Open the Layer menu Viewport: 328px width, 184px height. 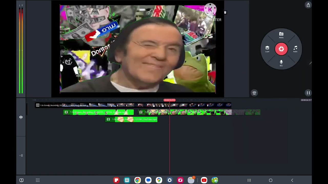(267, 49)
